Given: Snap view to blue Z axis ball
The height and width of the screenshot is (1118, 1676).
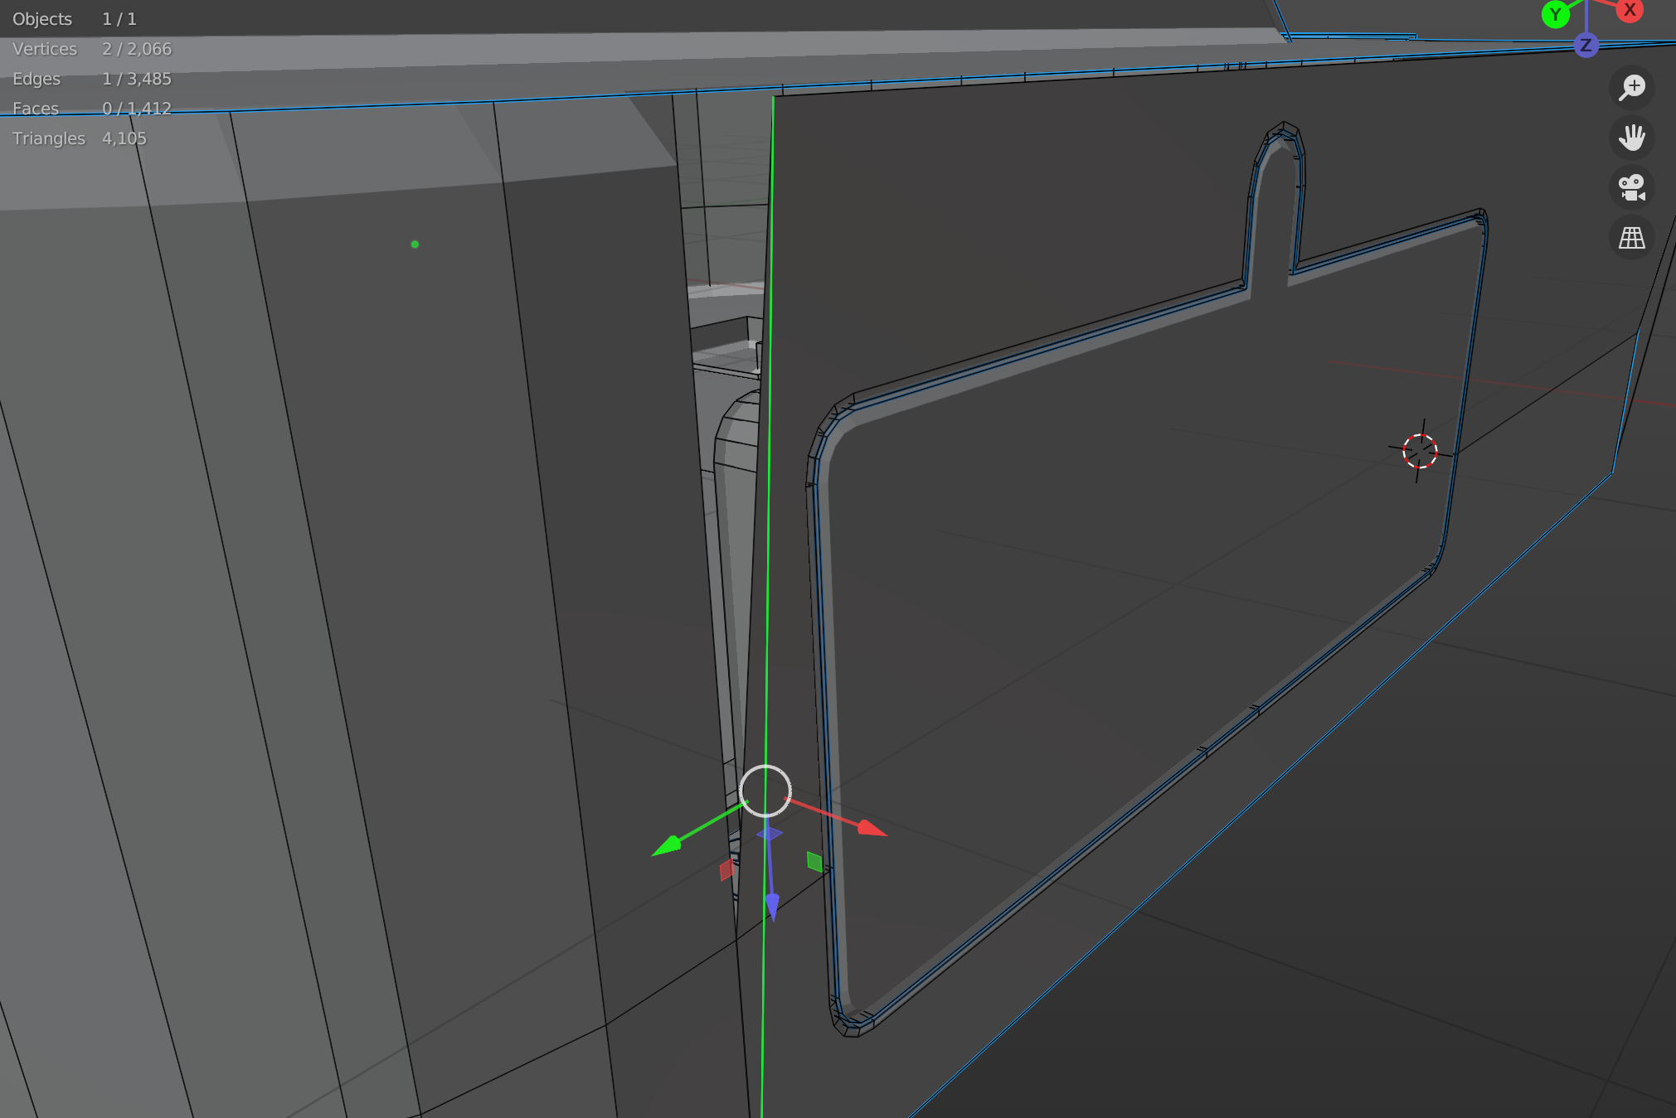Looking at the screenshot, I should [1586, 45].
